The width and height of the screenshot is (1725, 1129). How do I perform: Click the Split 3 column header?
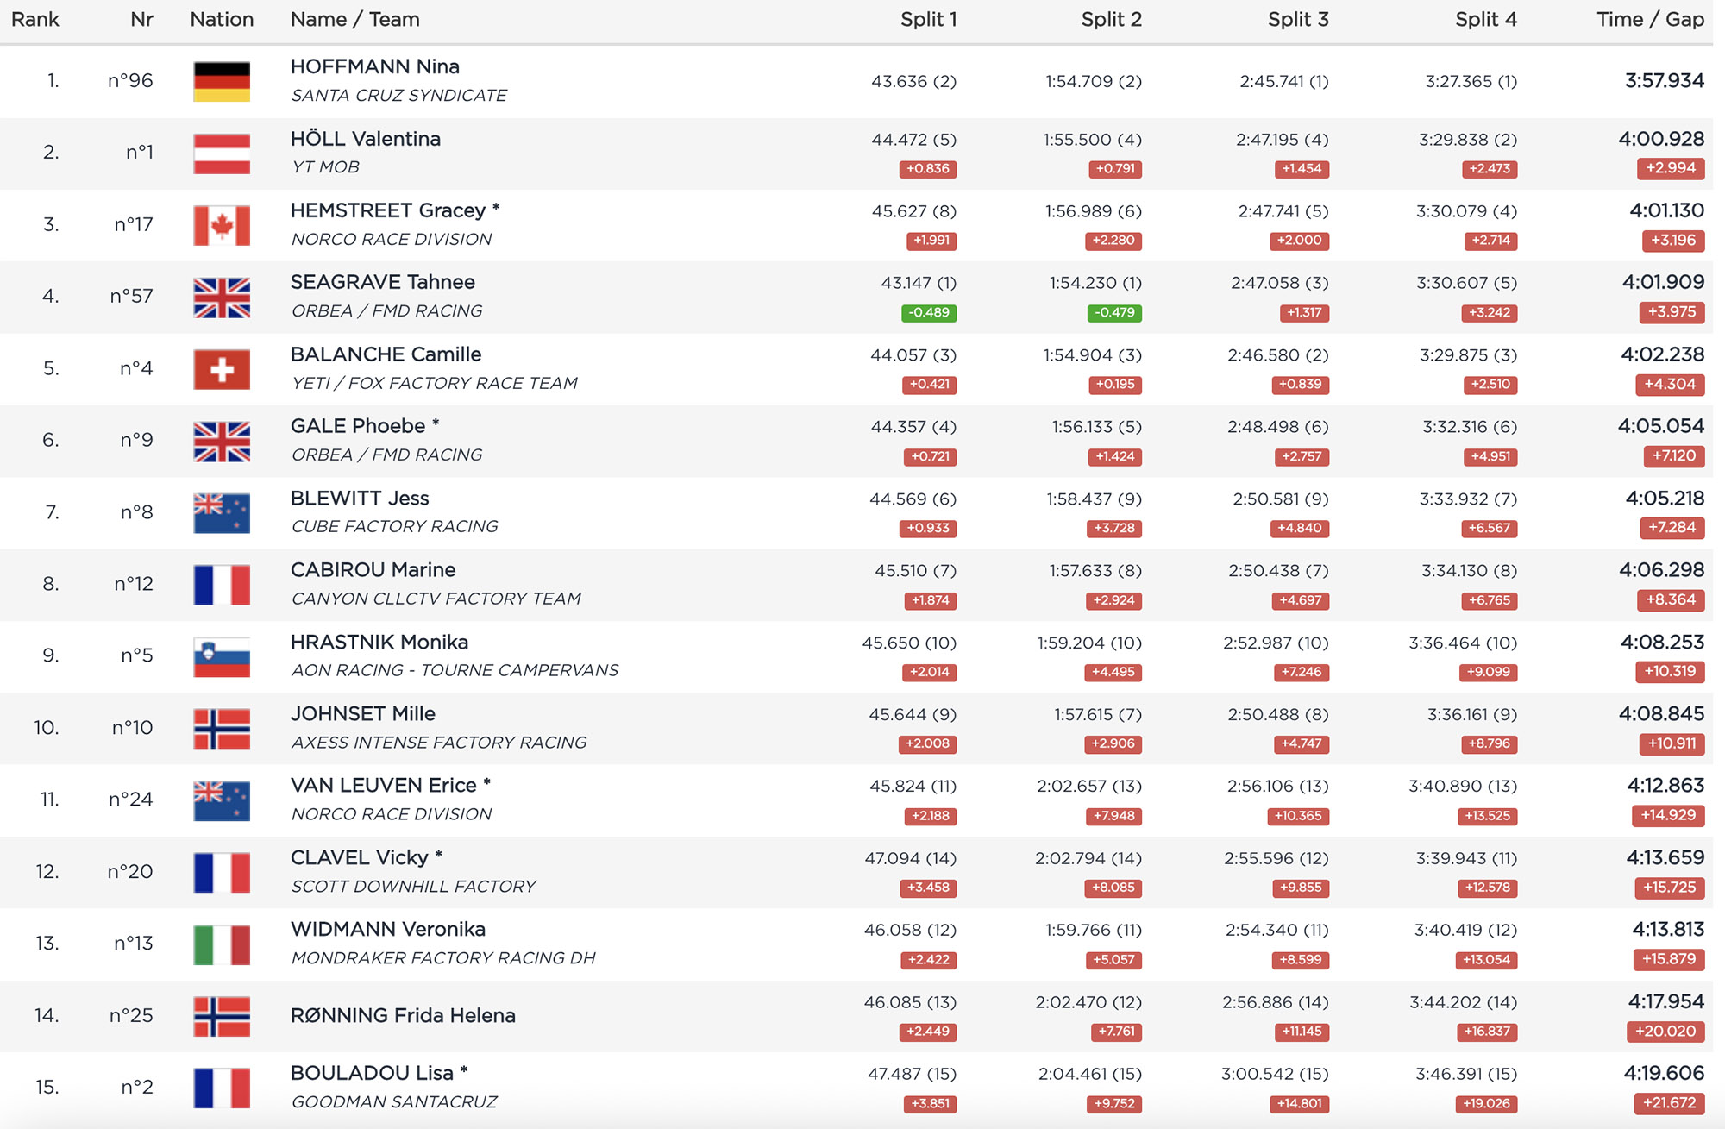coord(1298,19)
